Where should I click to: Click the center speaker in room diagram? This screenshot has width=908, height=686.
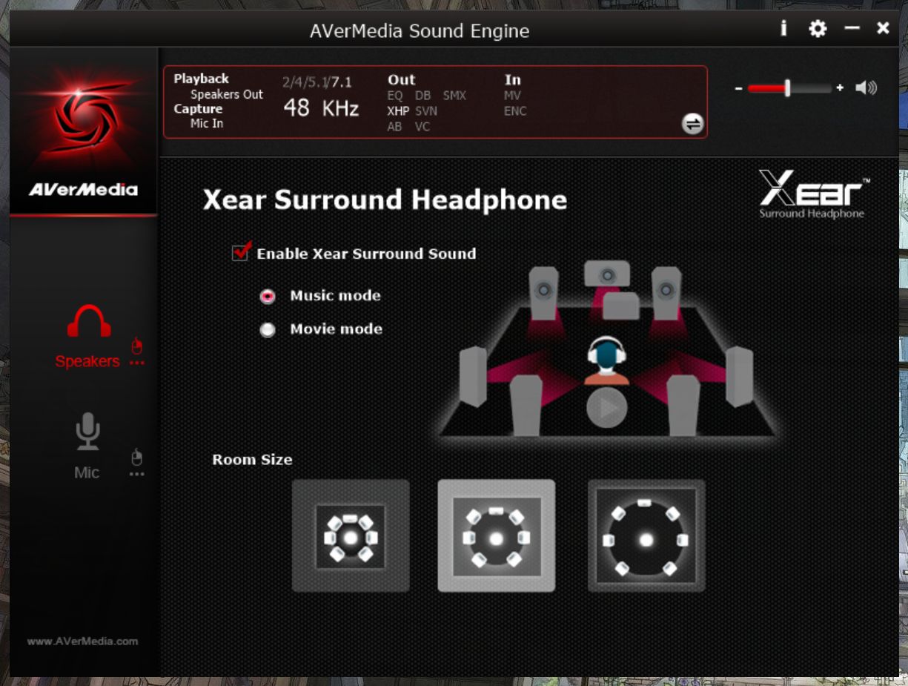click(607, 274)
